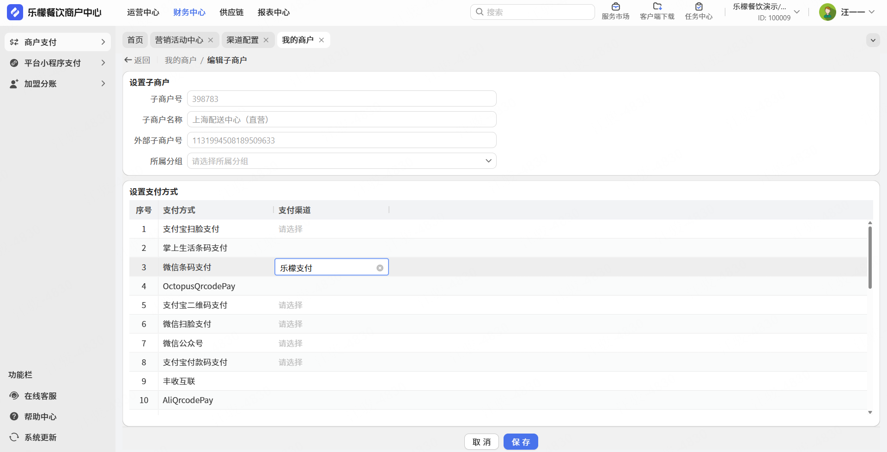Screen dimensions: 887x452
Task: Click the 系统更新 refresh icon
Action: point(14,437)
